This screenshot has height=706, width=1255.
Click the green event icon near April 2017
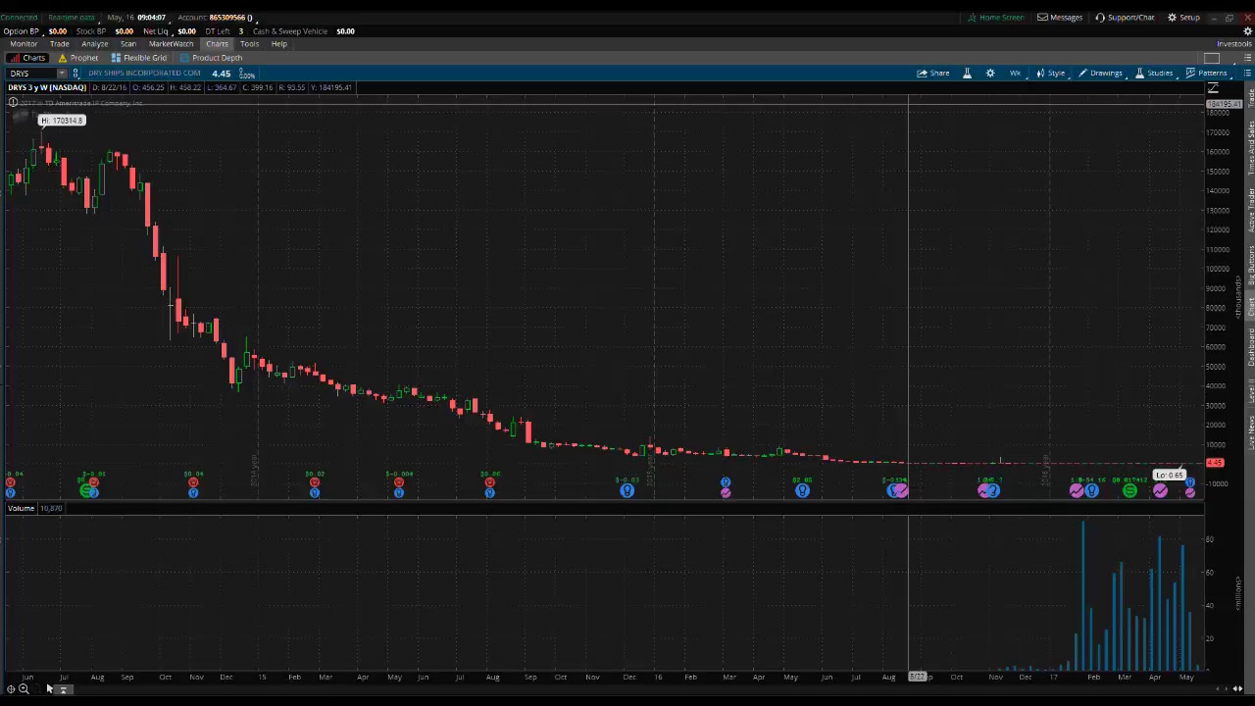coord(1129,490)
